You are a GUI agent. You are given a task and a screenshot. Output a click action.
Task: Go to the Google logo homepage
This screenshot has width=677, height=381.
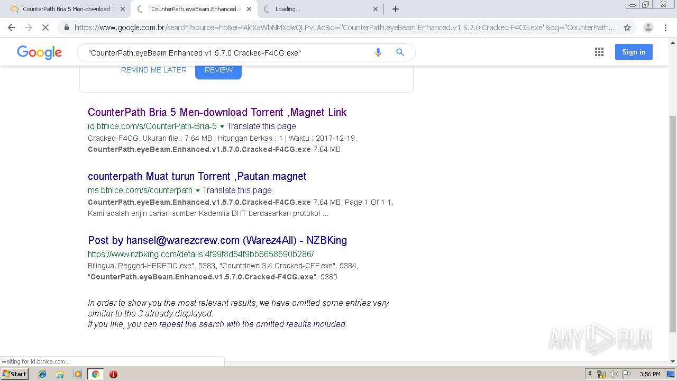40,52
